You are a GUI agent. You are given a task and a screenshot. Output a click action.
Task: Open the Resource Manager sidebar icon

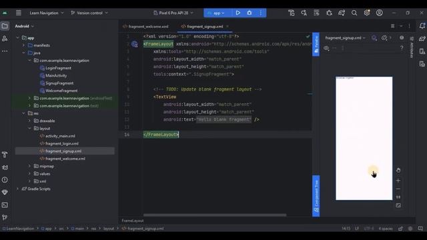5,39
